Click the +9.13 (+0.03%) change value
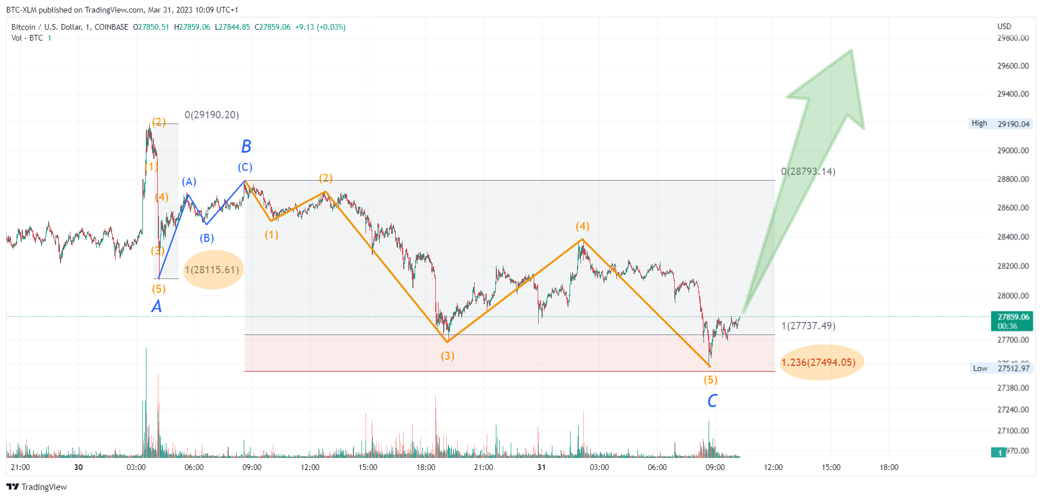This screenshot has height=498, width=1042. pos(320,27)
